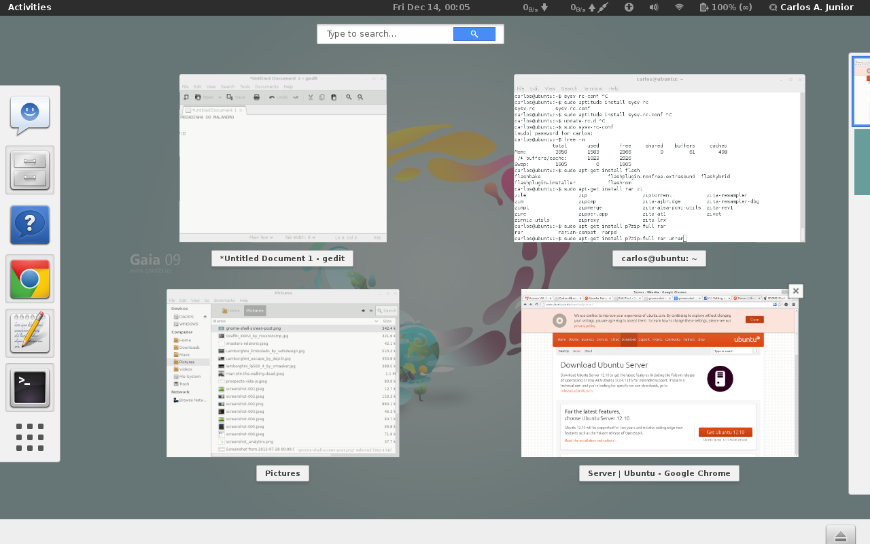Viewport: 870px width, 544px height.
Task: Open the gedit text editor from the dash
Action: pos(30,333)
